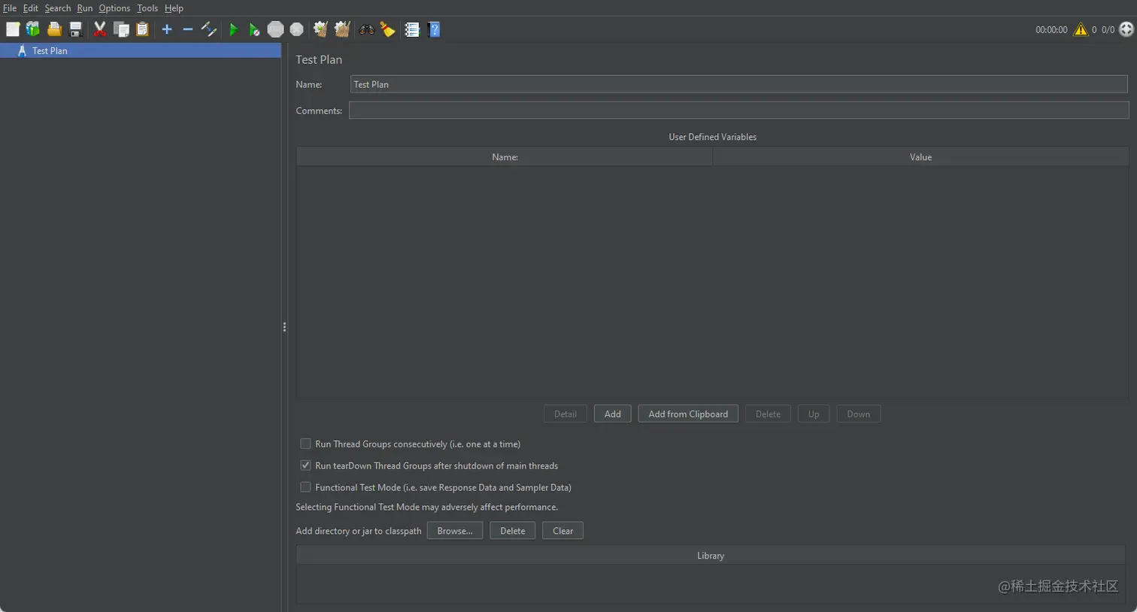Click the yellow warning log icon
Image resolution: width=1137 pixels, height=612 pixels.
(1081, 29)
